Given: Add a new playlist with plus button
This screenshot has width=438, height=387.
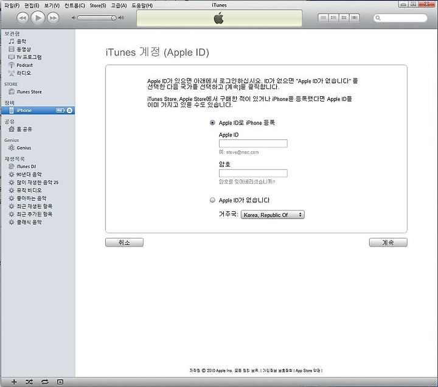Looking at the screenshot, I should point(14,382).
